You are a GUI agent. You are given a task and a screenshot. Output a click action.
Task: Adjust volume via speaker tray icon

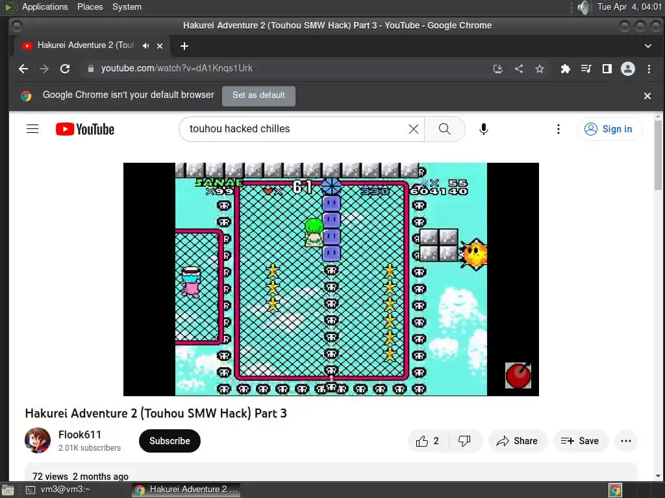(584, 7)
